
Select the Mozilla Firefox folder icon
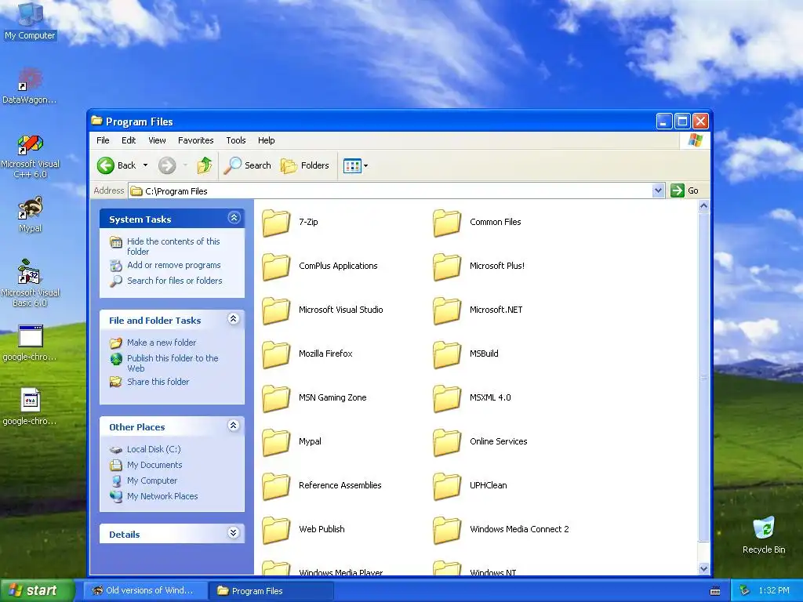point(276,354)
